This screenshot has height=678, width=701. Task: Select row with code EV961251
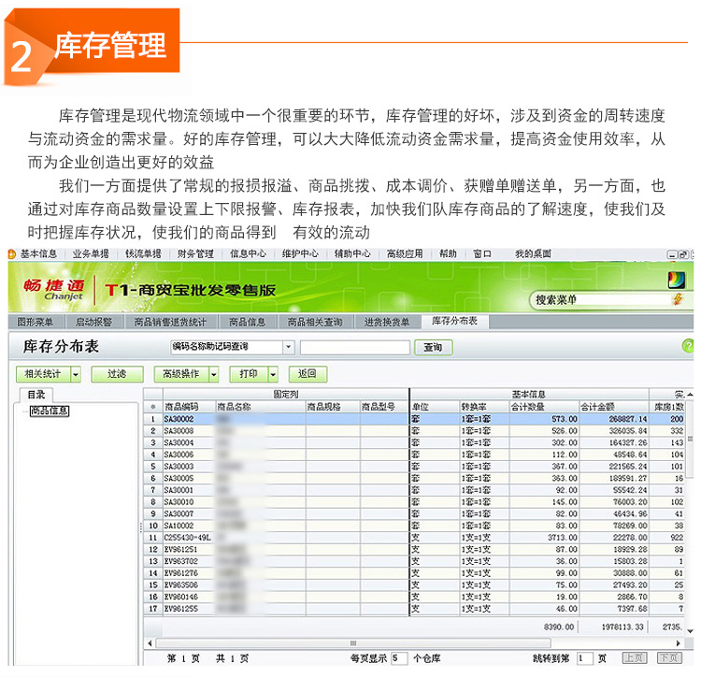(413, 550)
